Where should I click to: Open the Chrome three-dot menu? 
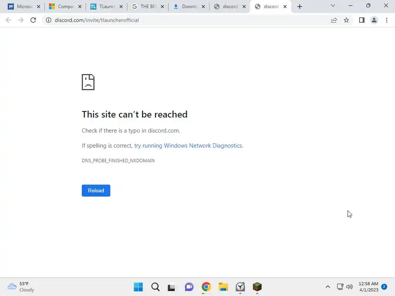pos(387,20)
